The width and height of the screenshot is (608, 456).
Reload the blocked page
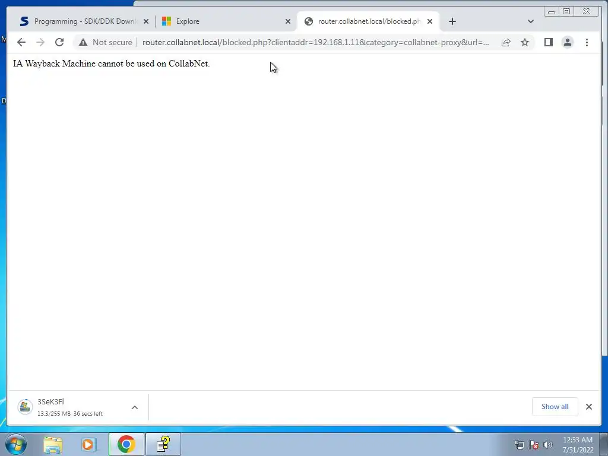pyautogui.click(x=59, y=42)
